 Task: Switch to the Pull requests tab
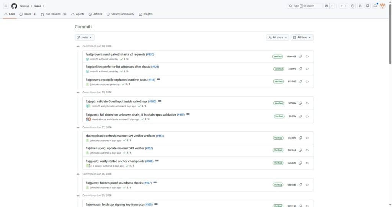54,14
